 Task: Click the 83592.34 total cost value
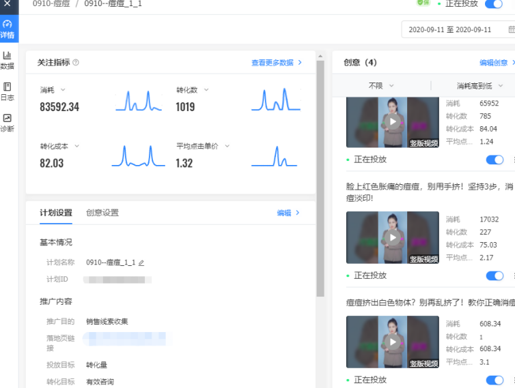pos(59,107)
